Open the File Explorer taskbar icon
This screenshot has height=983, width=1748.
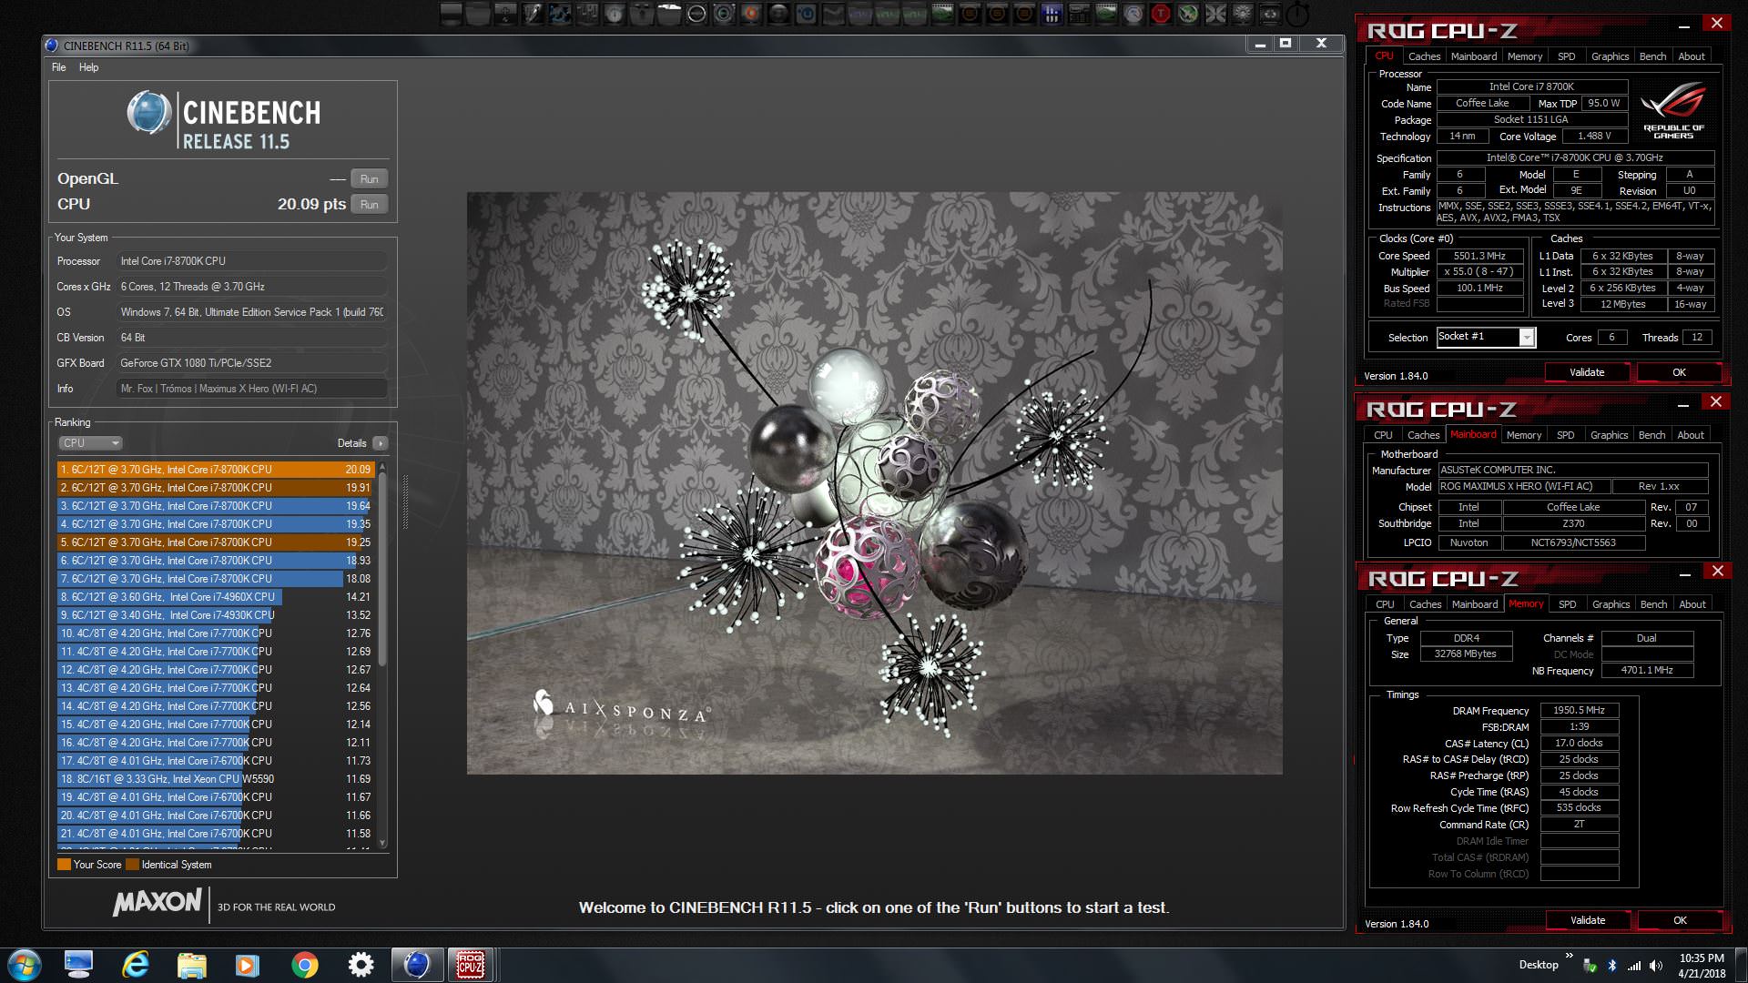192,965
